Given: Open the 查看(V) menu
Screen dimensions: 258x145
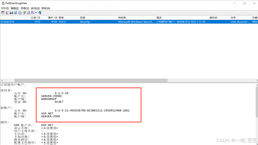Looking at the screenshot, I should tap(25, 8).
